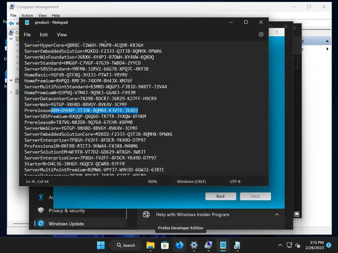Click the ServerSolutionEM key line
The image size is (338, 253).
[x=85, y=152]
